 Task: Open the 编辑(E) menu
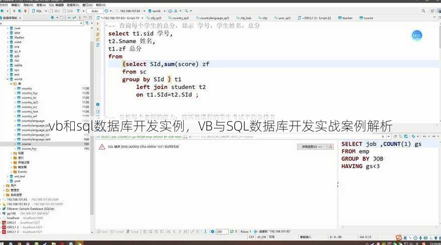coord(15,5)
